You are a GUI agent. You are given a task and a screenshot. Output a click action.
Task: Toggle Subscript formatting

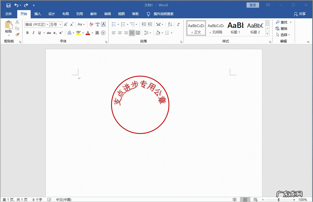pyautogui.click(x=55, y=33)
